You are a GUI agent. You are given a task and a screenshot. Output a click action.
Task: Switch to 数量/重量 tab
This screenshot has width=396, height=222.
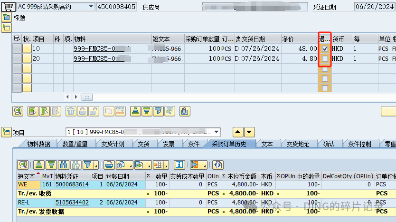75,144
